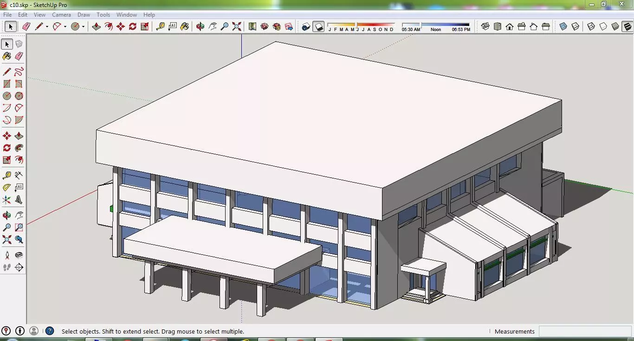634x341 pixels.
Task: Select the Rotated Rectangle tool
Action: coord(19,84)
